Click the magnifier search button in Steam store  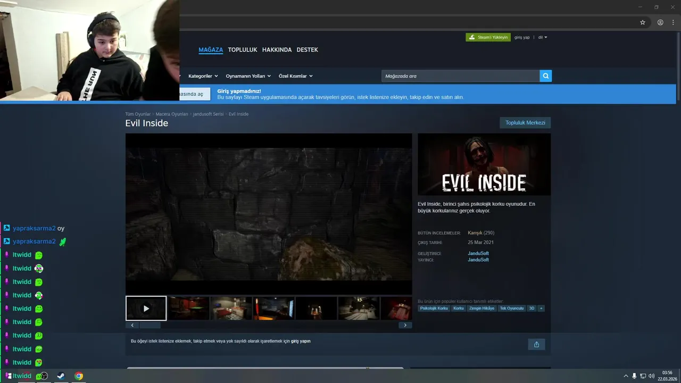click(545, 76)
